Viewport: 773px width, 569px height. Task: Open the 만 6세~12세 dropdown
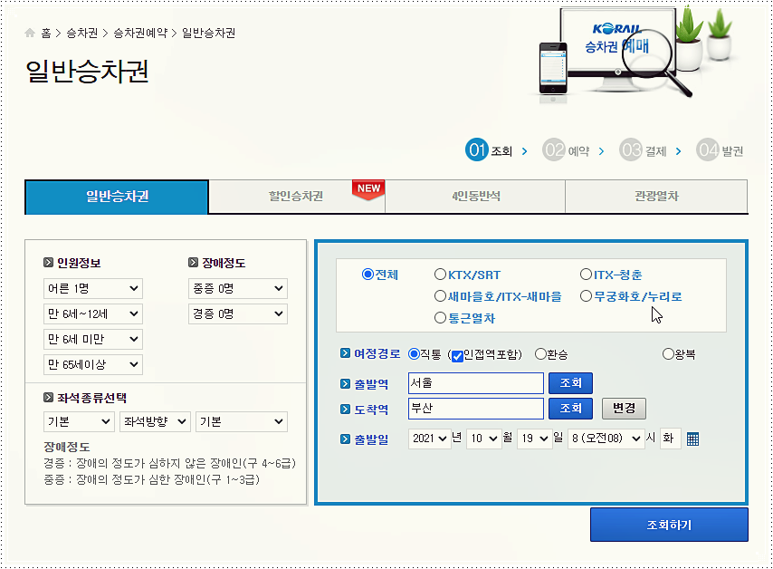[x=93, y=313]
